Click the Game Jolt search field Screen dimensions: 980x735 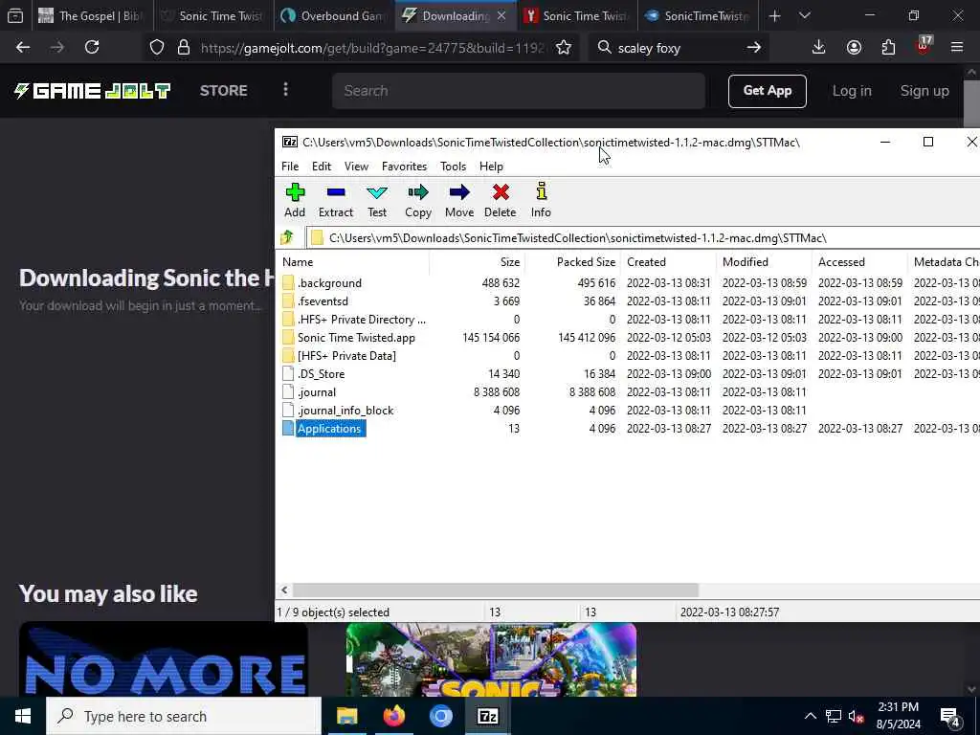click(x=519, y=91)
